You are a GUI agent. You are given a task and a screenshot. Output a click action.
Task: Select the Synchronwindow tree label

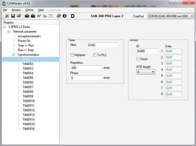29,55
